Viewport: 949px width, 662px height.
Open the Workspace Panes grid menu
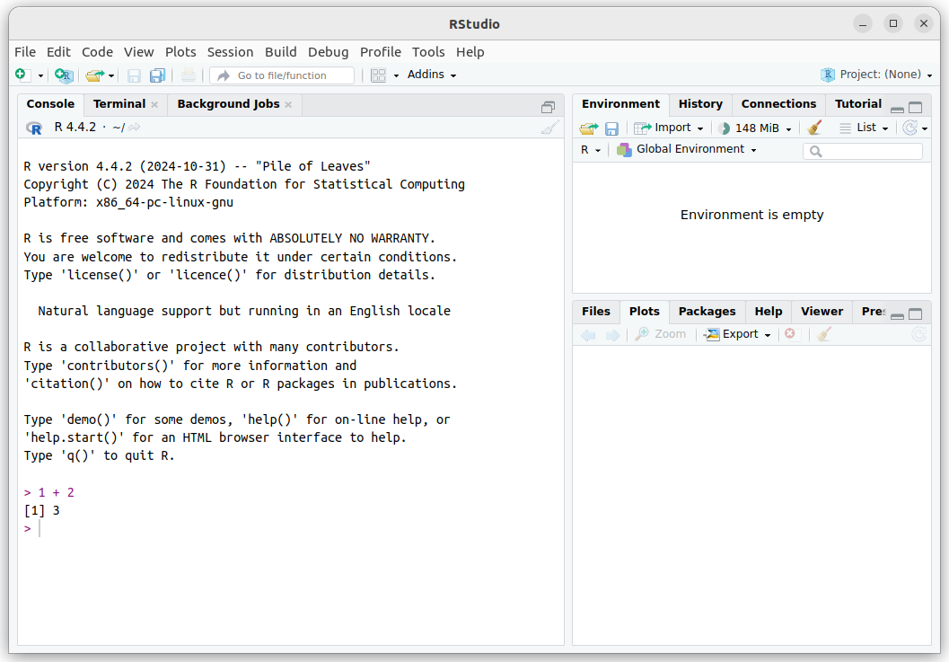pos(385,75)
